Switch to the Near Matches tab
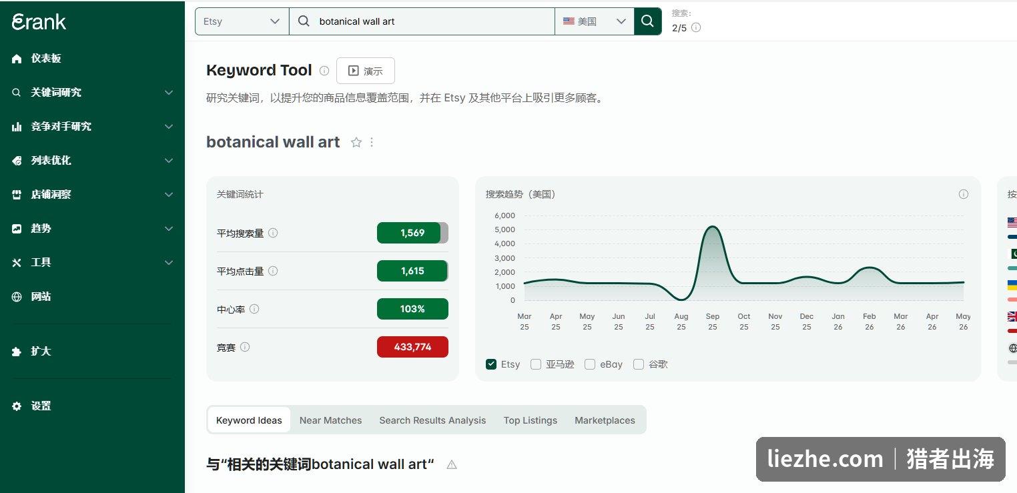 click(330, 420)
